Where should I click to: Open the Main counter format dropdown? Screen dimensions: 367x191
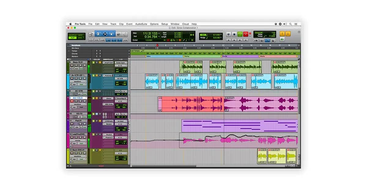point(159,34)
